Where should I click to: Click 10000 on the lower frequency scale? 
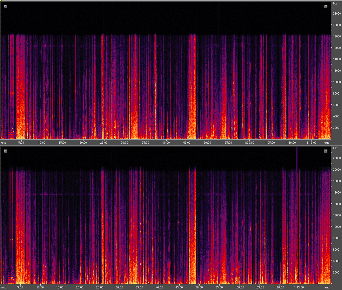click(337, 227)
